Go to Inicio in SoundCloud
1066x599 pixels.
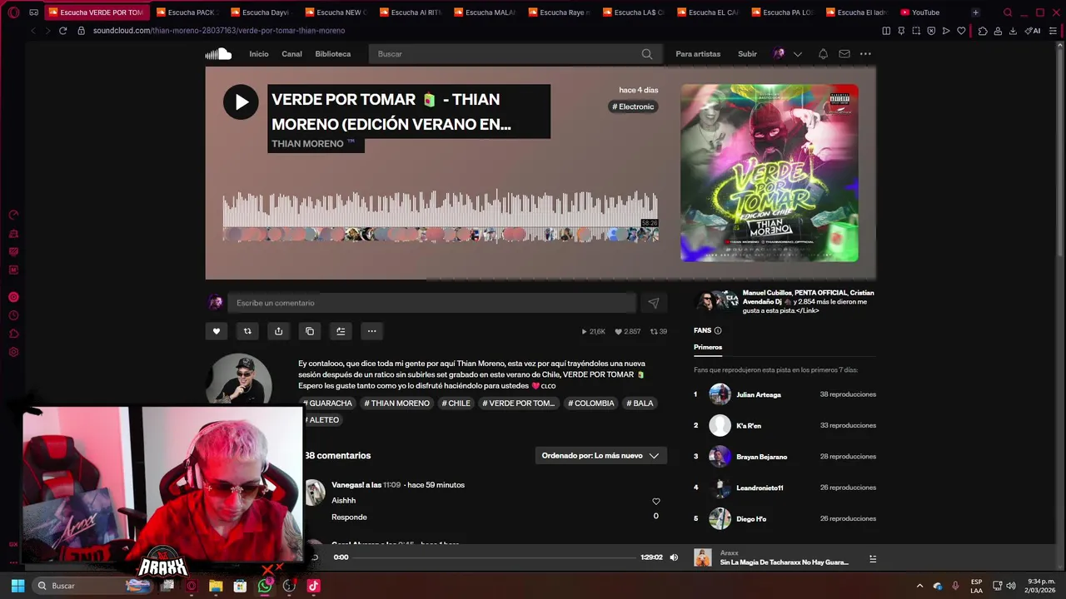pos(259,54)
